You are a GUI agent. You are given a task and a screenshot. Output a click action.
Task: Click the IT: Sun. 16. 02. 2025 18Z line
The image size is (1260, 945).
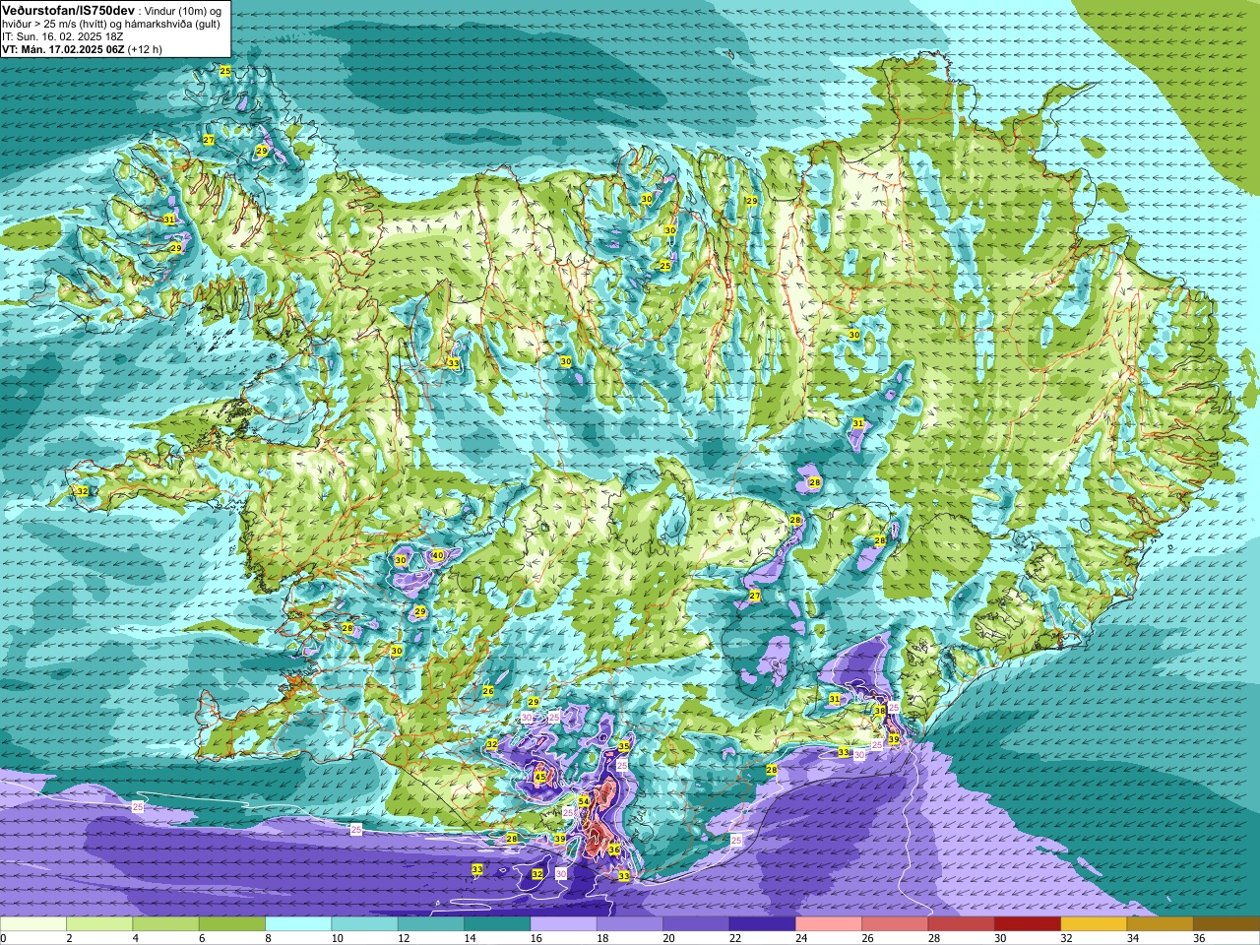coord(63,35)
